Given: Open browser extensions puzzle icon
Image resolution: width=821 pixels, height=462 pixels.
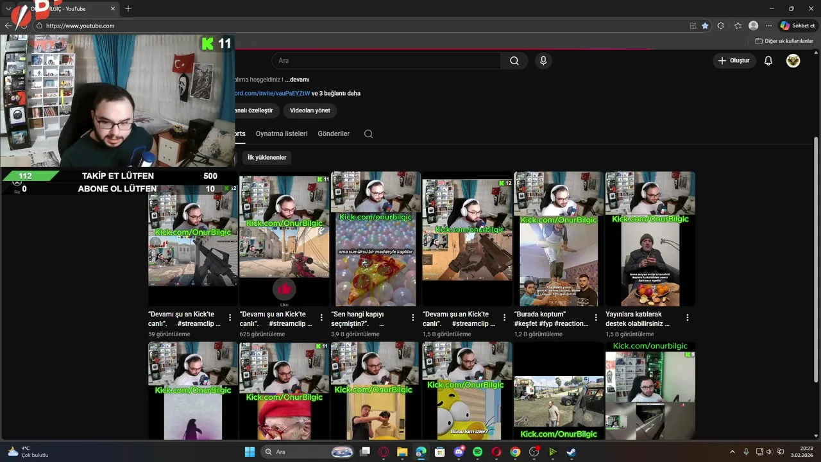Looking at the screenshot, I should click(x=721, y=26).
